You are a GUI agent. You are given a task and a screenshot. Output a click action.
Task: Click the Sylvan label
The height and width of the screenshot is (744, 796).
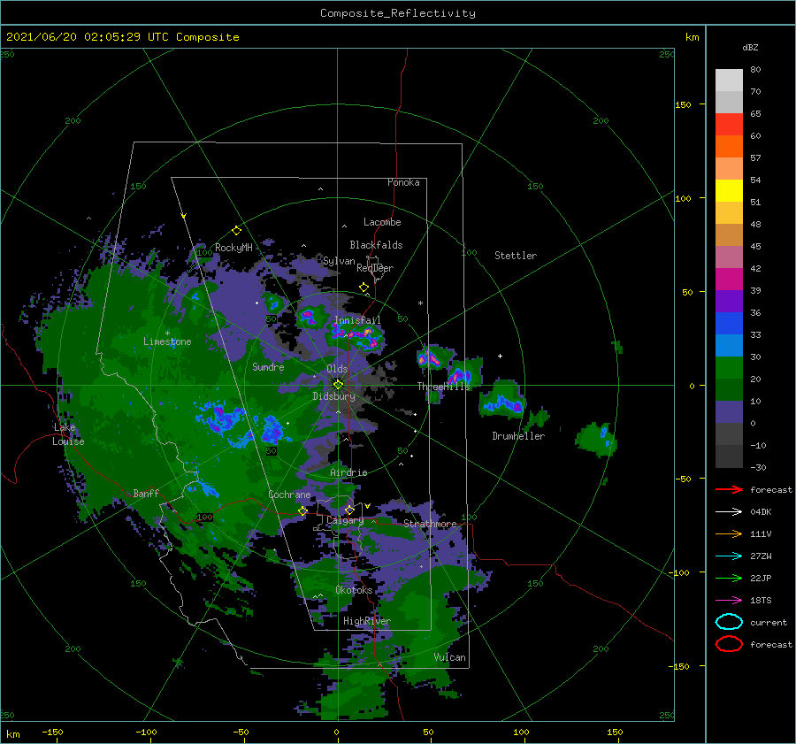[339, 261]
